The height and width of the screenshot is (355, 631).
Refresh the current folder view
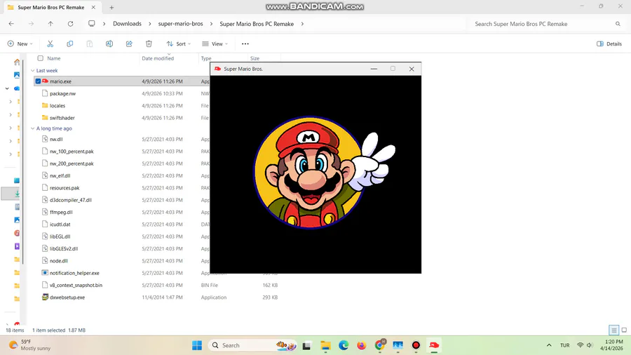click(70, 24)
